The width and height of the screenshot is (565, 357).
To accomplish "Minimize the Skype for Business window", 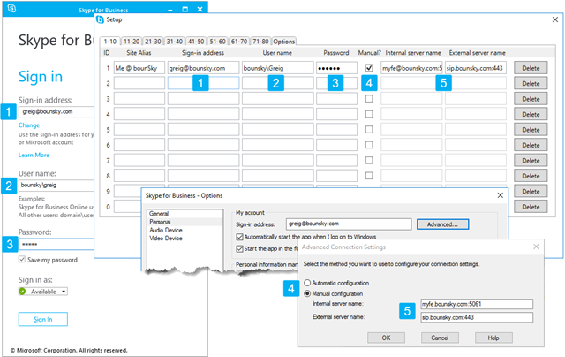I will tap(170, 10).
